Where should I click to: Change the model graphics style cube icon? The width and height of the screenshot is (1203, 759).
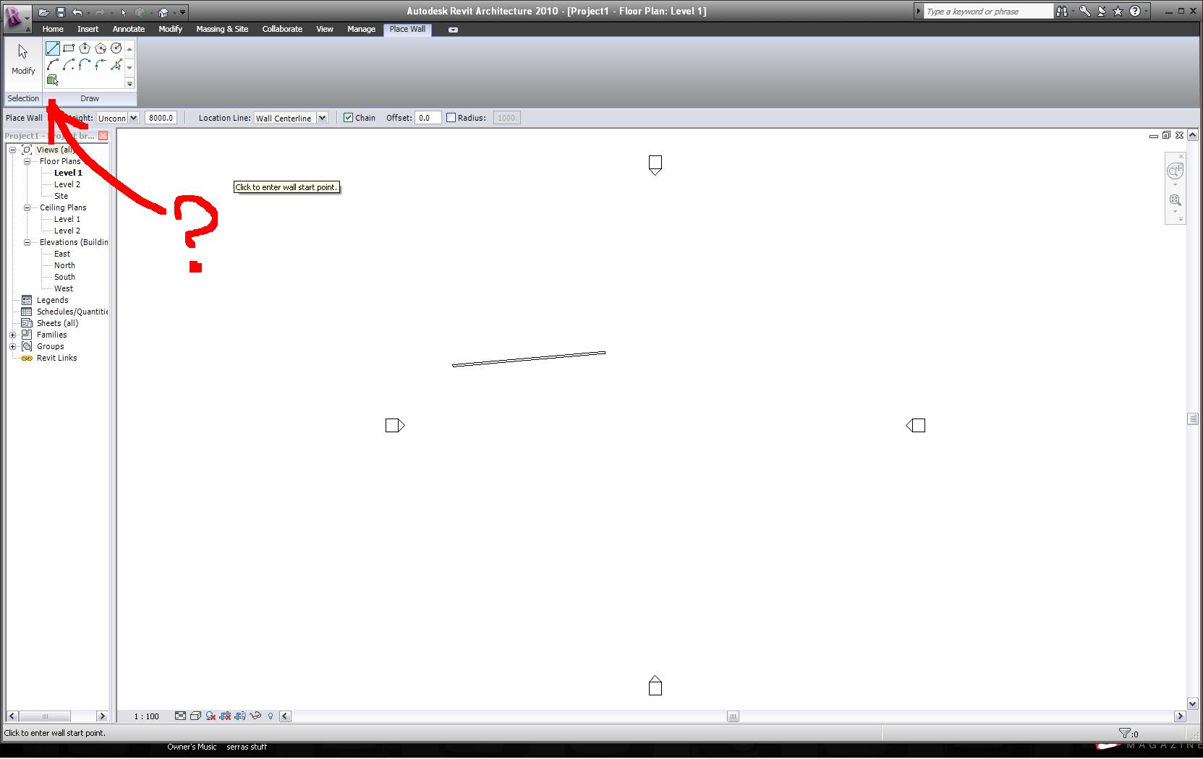[195, 716]
